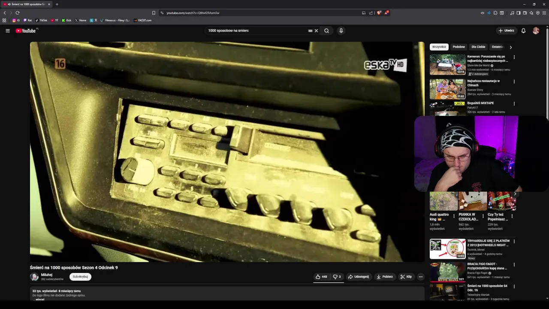The width and height of the screenshot is (549, 309).
Task: Open the YT bookmark
Action: [54, 20]
